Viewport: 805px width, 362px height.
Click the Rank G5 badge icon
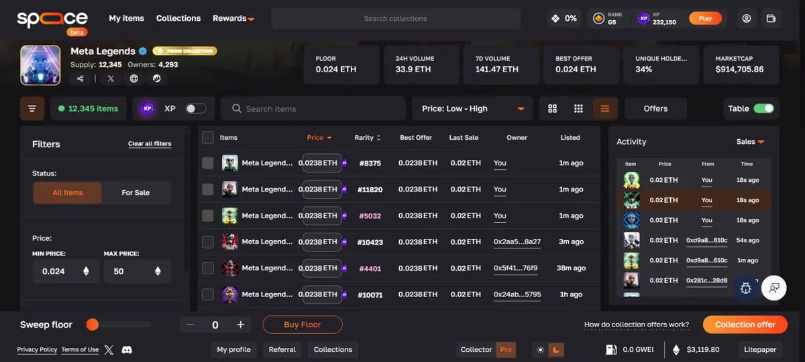(598, 19)
